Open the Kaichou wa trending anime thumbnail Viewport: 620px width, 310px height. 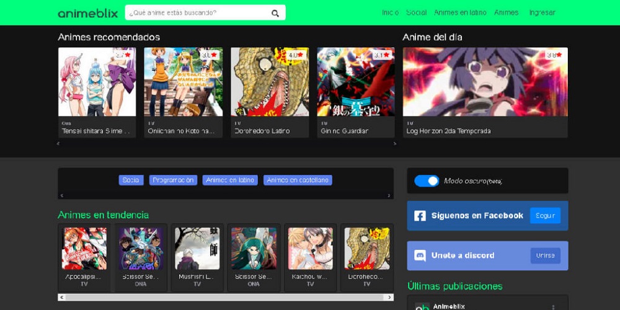[x=311, y=249]
